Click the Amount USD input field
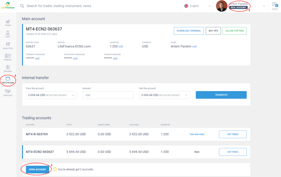Screen dimensions: 281x177 coord(108,95)
